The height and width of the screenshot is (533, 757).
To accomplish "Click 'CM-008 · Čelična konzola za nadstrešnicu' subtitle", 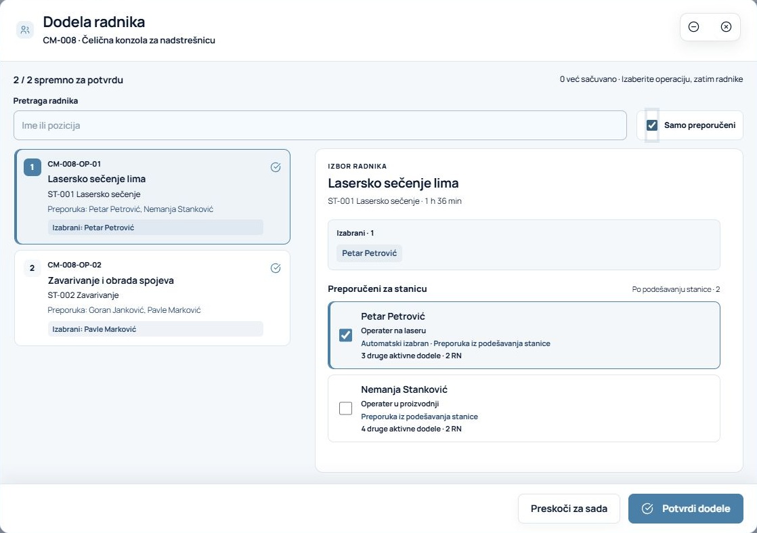I will 129,41.
